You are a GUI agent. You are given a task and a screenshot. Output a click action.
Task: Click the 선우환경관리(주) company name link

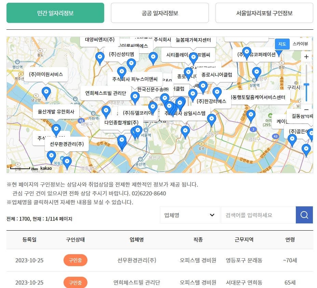pos(135,260)
